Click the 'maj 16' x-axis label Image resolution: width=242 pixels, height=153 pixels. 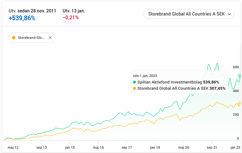pos(98,147)
